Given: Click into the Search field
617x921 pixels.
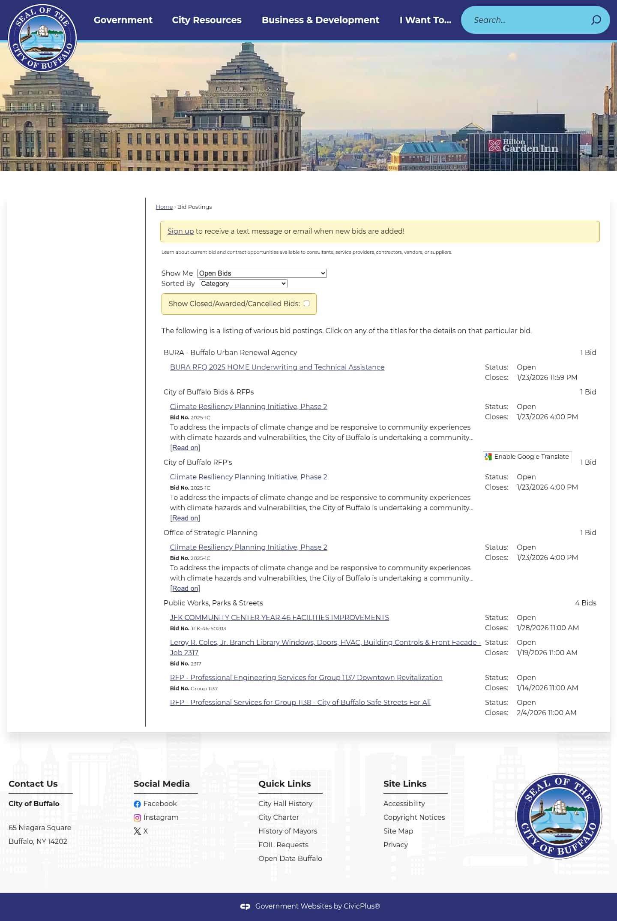Looking at the screenshot, I should 529,20.
